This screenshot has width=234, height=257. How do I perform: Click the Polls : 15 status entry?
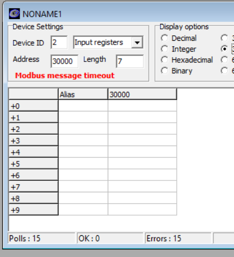tap(41, 239)
